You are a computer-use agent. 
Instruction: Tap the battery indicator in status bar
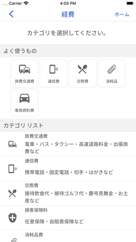130,3
